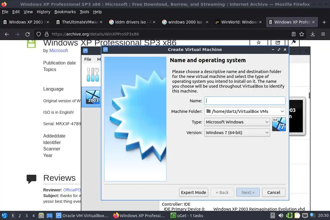Open the Firefox History menu
The image size is (330, 220).
point(44,12)
